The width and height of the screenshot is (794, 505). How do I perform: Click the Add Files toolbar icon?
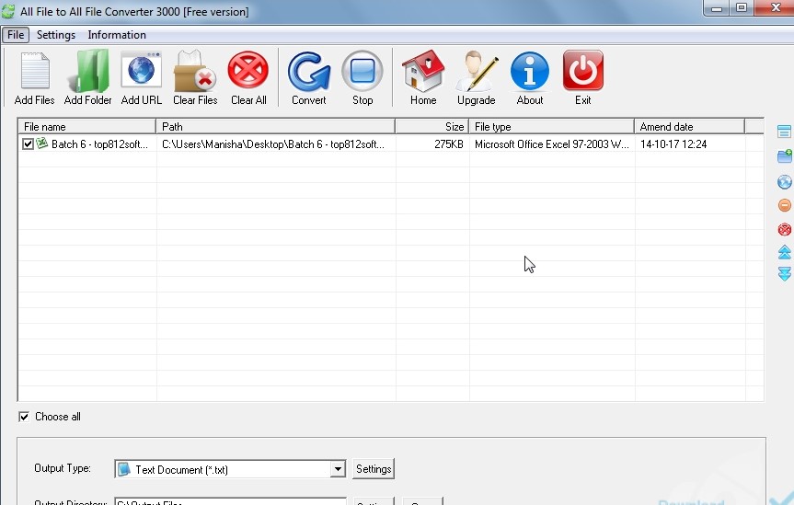click(x=34, y=71)
